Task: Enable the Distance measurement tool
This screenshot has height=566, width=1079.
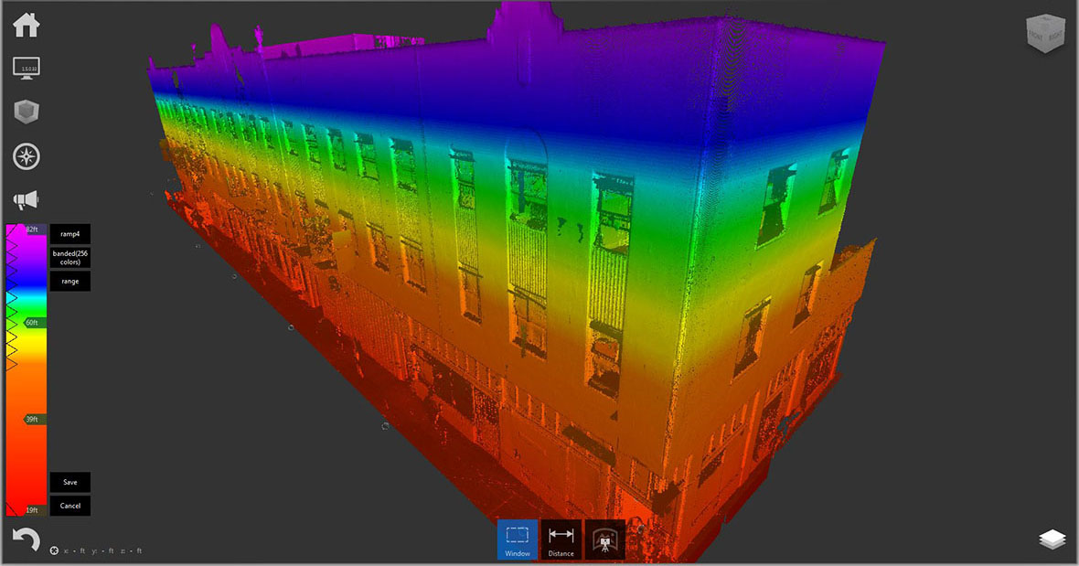Action: click(561, 539)
